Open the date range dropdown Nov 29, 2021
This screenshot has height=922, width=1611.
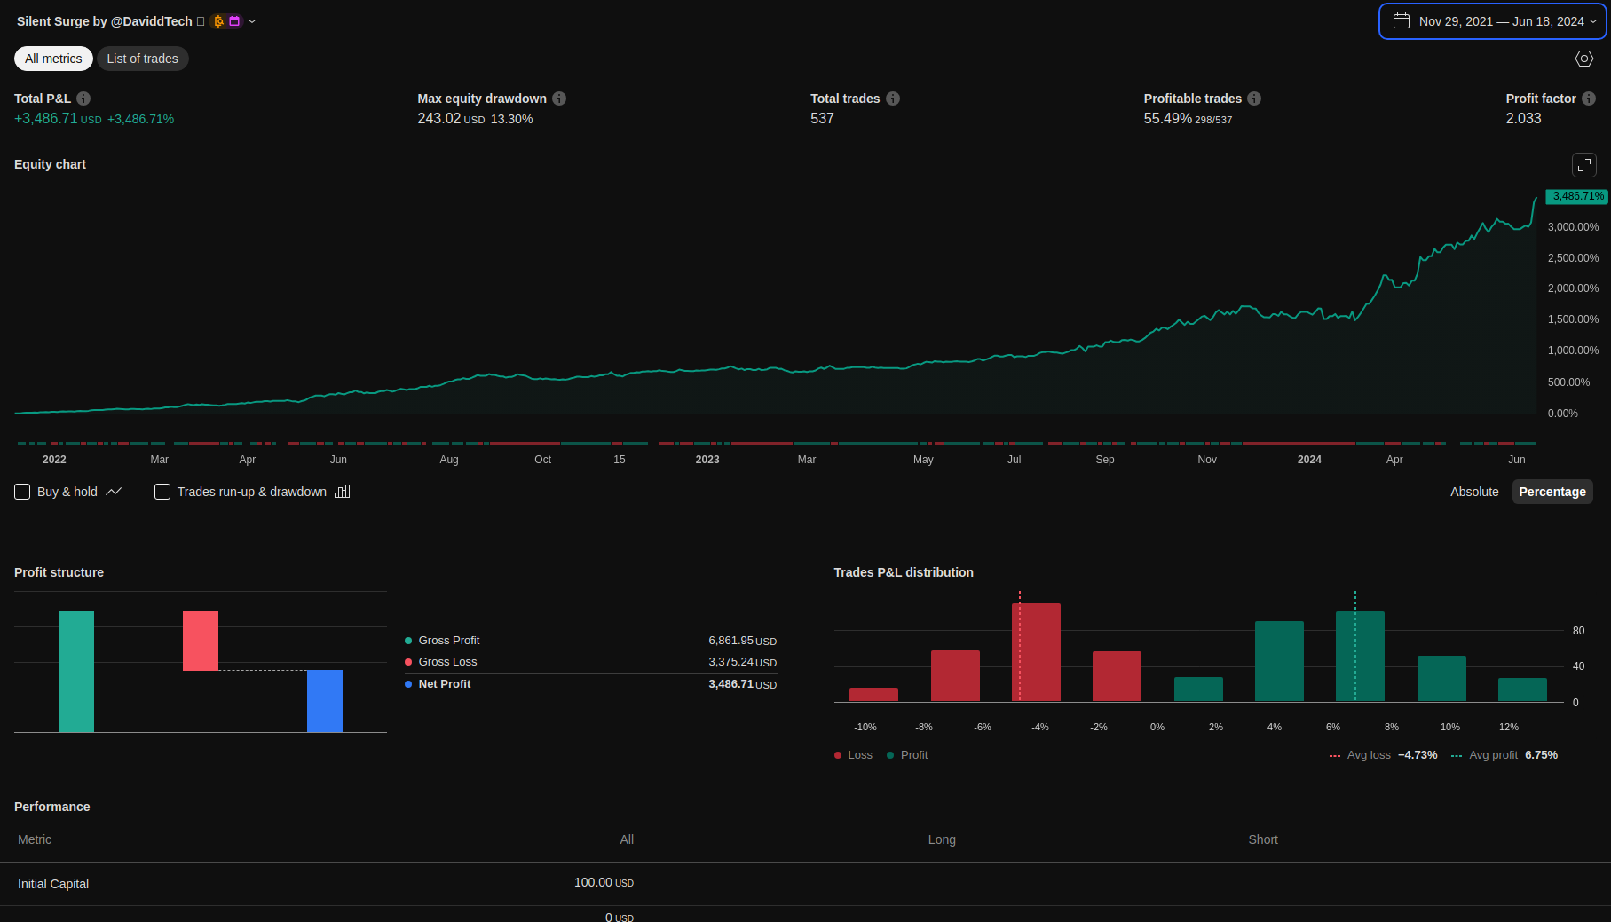click(1492, 21)
